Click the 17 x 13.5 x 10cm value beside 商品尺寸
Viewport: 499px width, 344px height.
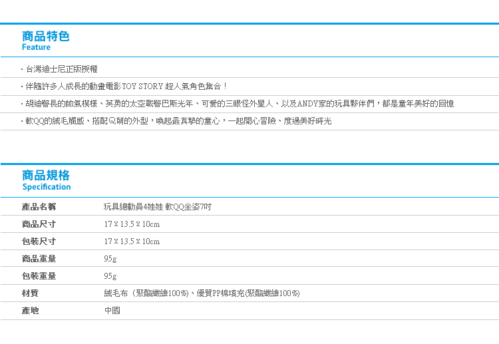coord(132,224)
